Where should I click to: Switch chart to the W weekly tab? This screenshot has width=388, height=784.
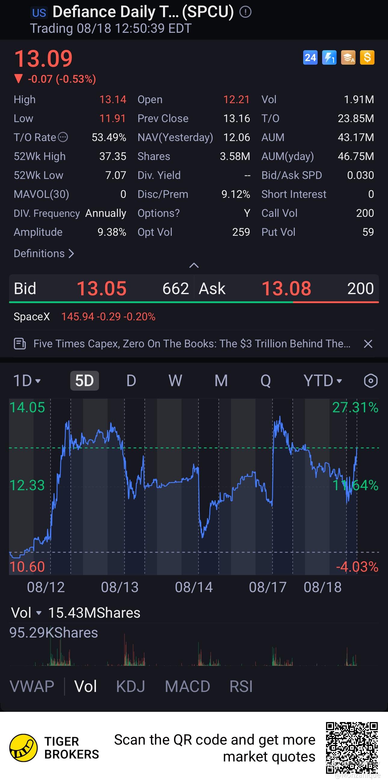coord(175,381)
